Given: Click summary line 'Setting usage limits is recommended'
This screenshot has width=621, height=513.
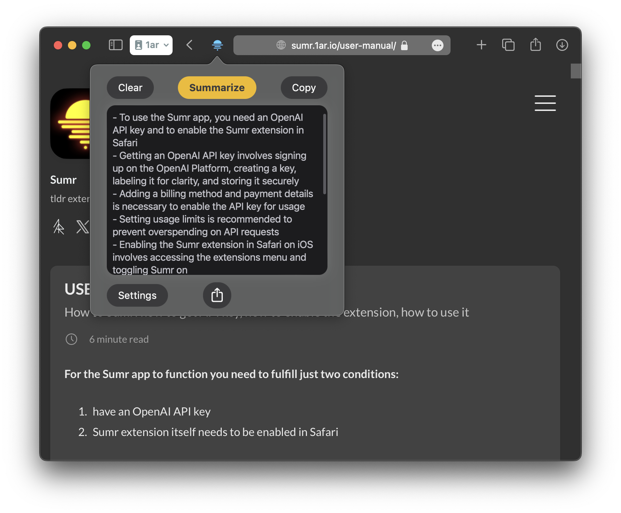Looking at the screenshot, I should (202, 225).
